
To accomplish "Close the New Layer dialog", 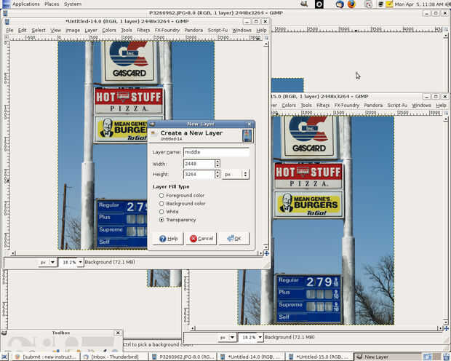I will [x=250, y=124].
